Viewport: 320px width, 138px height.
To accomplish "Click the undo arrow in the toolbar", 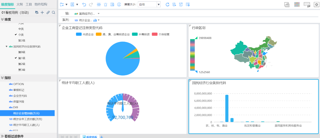I will tap(84, 5).
